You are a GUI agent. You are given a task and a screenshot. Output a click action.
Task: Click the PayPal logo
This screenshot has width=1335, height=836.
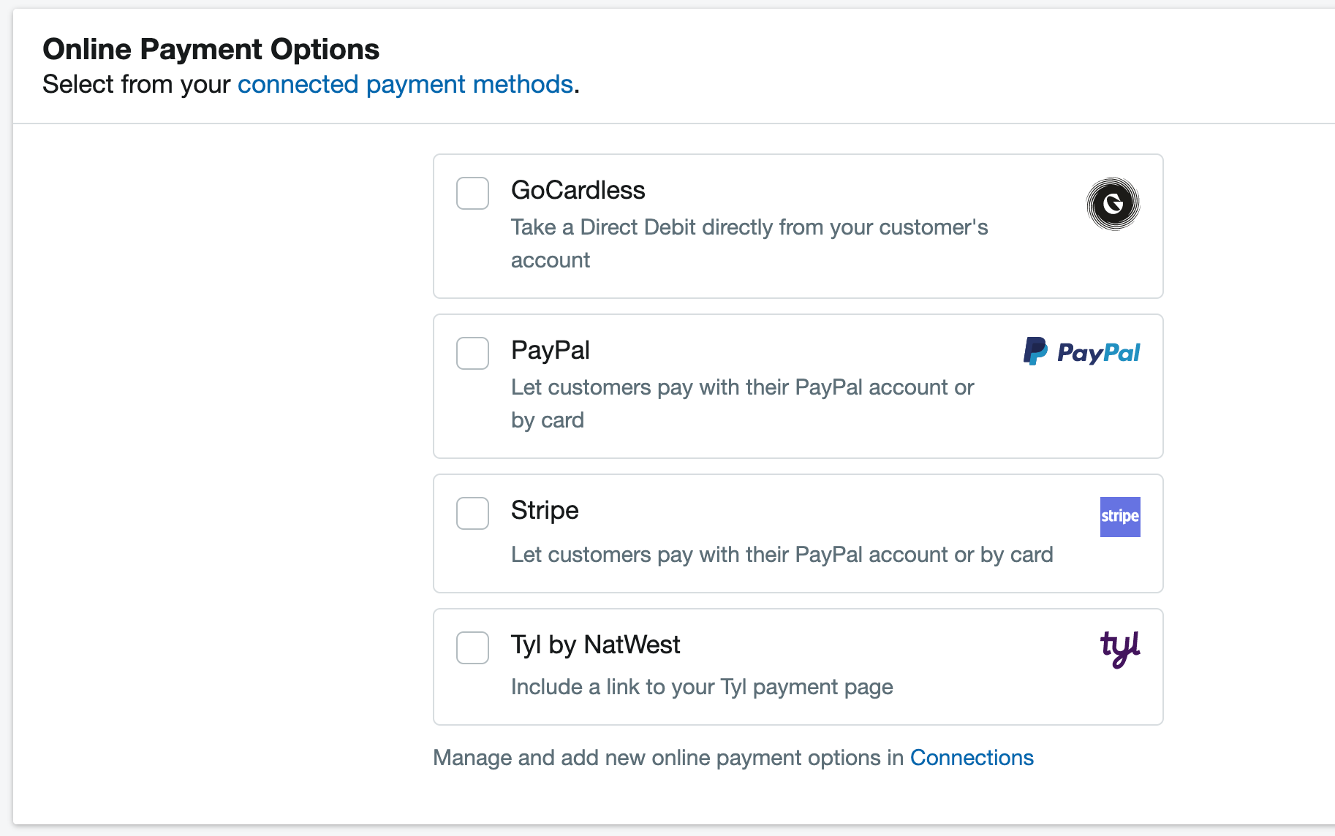tap(1081, 351)
